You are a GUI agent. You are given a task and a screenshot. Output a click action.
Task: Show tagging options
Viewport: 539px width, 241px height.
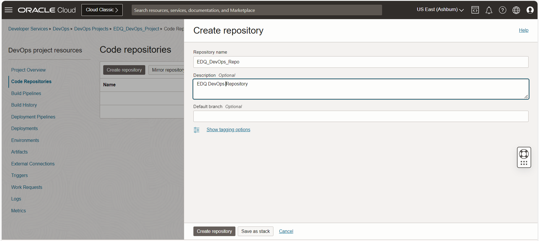click(x=228, y=130)
